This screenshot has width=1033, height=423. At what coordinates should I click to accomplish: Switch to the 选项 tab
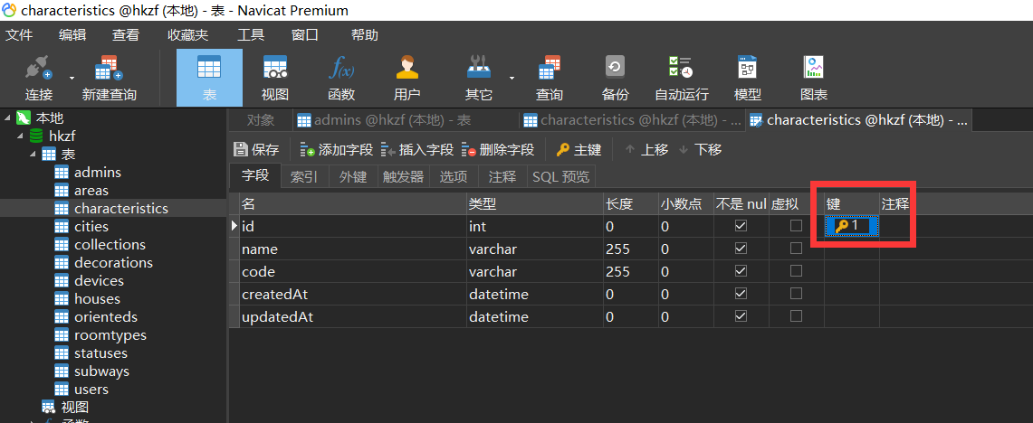point(454,176)
